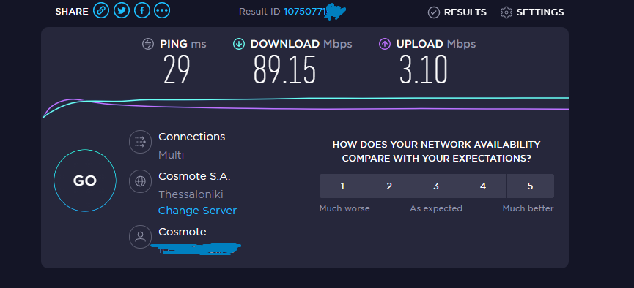Copy the share link icon

tap(101, 10)
